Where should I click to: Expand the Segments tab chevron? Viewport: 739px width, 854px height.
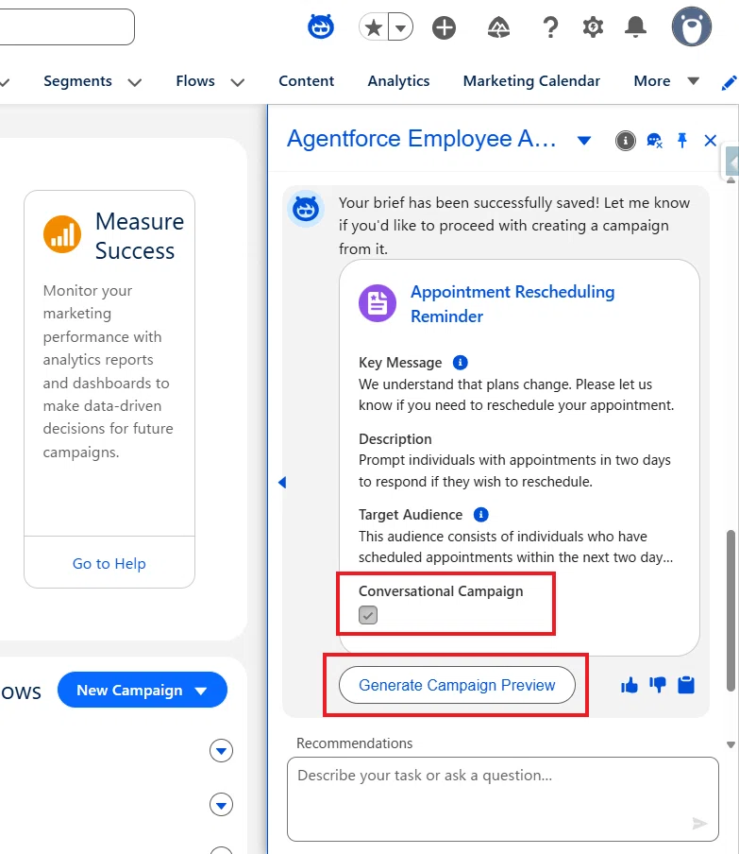pos(134,83)
